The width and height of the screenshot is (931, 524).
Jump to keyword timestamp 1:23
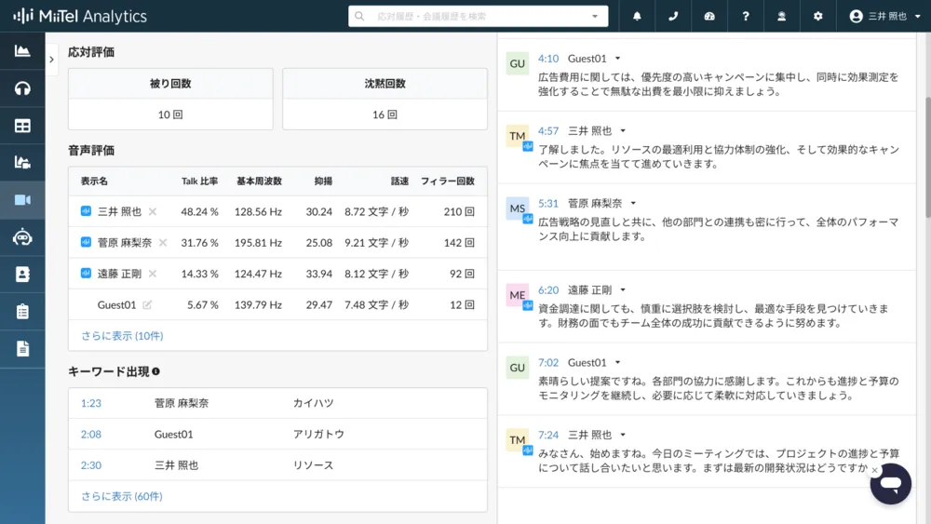91,403
